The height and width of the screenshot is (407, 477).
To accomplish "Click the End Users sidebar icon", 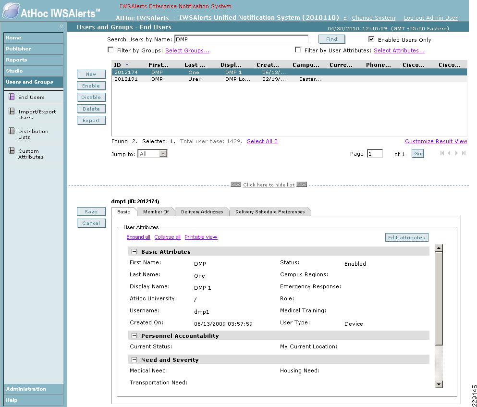I will (12, 97).
